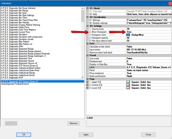This screenshot has height=139, width=172.
Task: Click the OK button
Action: (24, 135)
